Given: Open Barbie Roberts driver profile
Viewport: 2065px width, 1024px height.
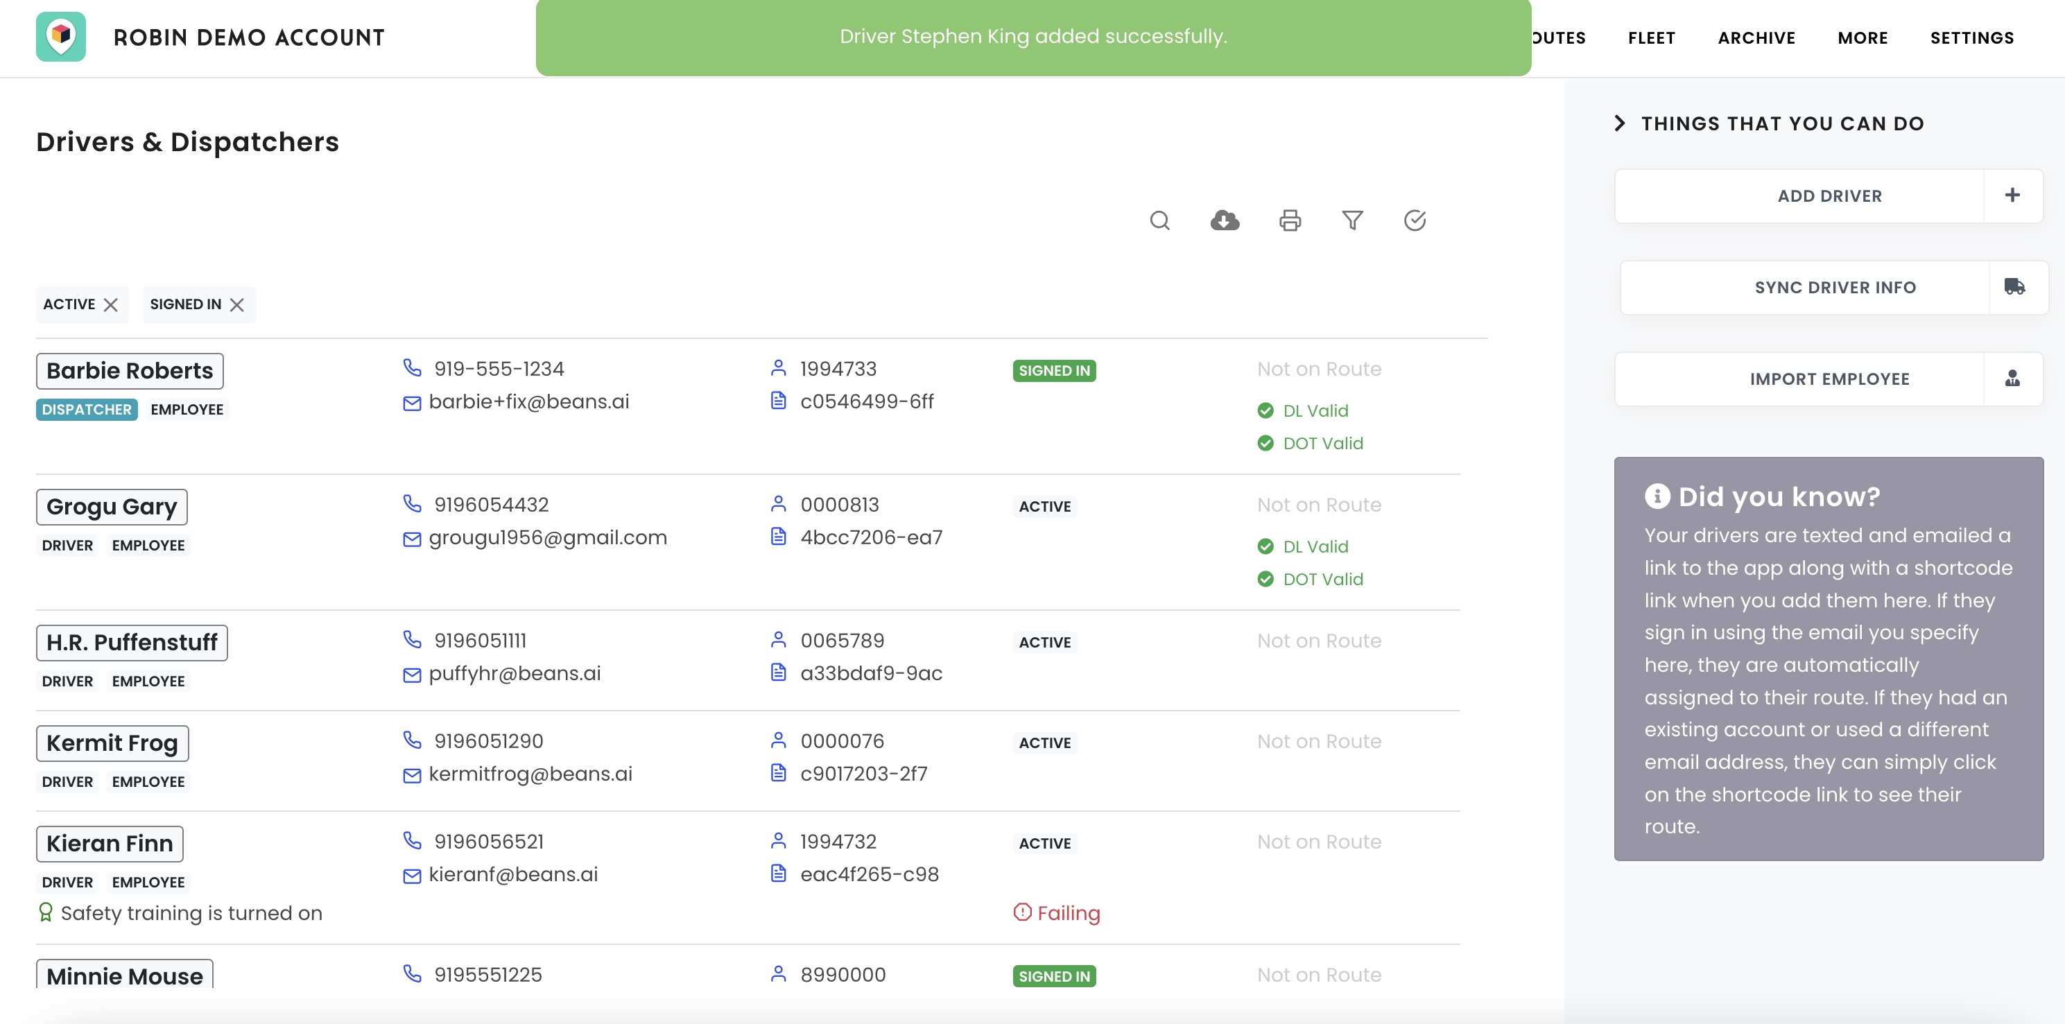Looking at the screenshot, I should coord(130,371).
